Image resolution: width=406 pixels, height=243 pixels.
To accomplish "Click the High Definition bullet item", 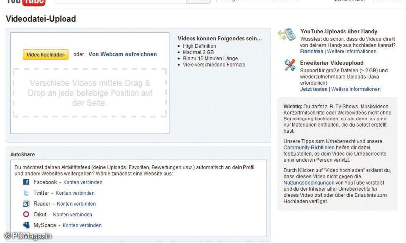I will pos(200,46).
